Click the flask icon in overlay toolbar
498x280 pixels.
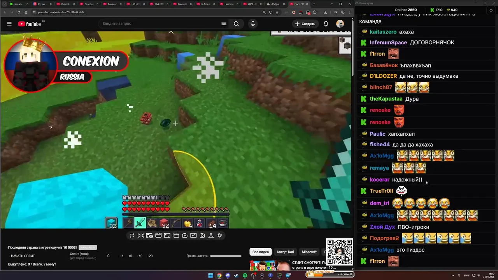click(x=211, y=236)
